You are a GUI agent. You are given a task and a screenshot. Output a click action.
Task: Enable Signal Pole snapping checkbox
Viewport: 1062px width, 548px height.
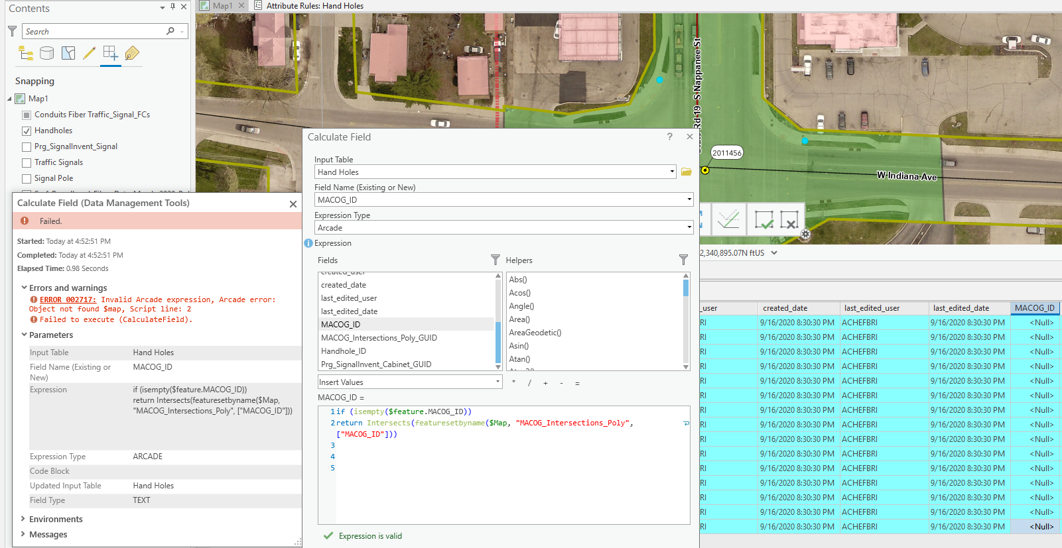coord(27,178)
